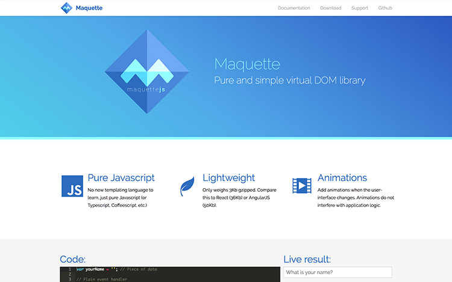Click the feather Lightweight icon
Screen dimensions: 452x282
(x=187, y=186)
